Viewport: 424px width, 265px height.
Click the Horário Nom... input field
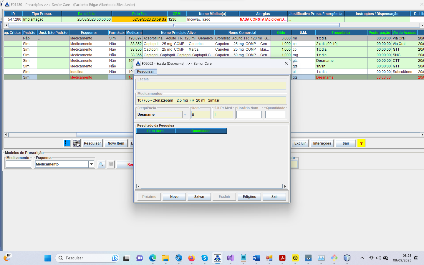tap(249, 115)
